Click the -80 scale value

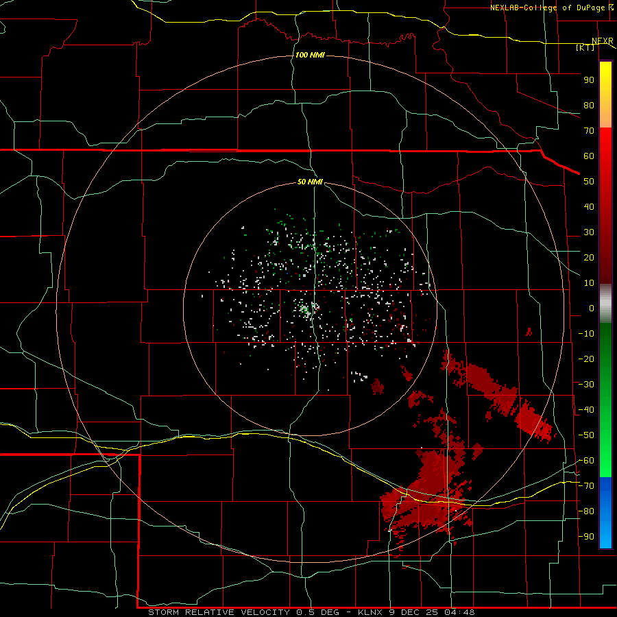tap(586, 511)
